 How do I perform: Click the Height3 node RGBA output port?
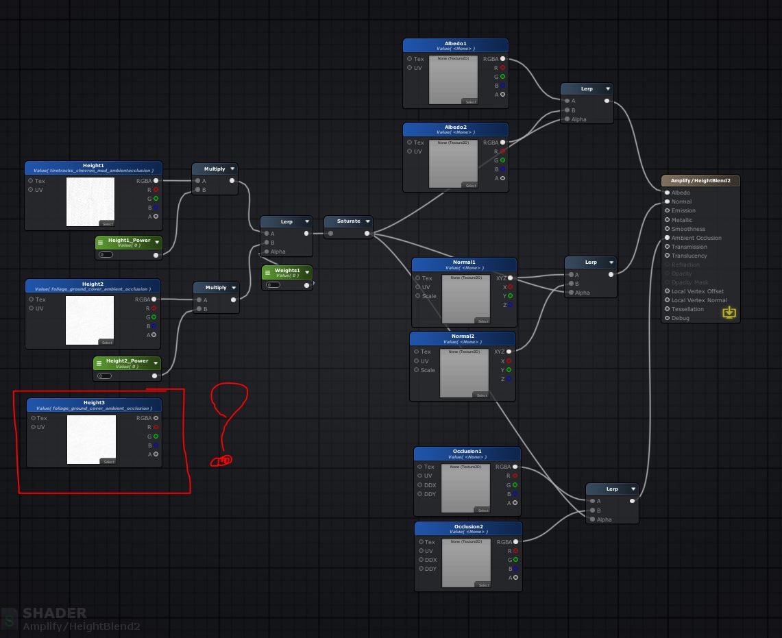(156, 418)
